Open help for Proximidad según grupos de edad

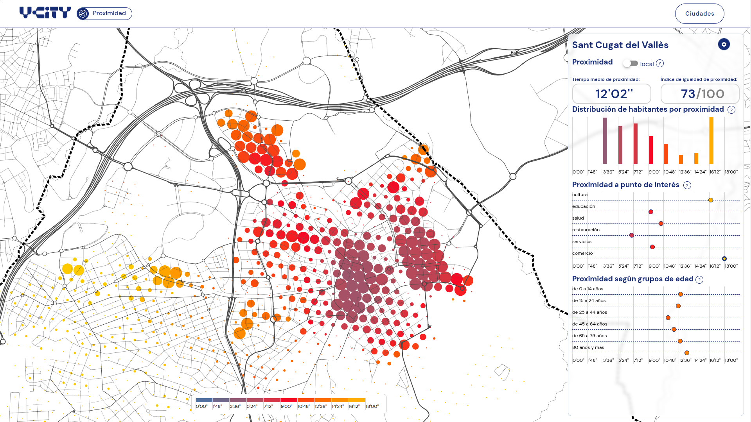(699, 279)
